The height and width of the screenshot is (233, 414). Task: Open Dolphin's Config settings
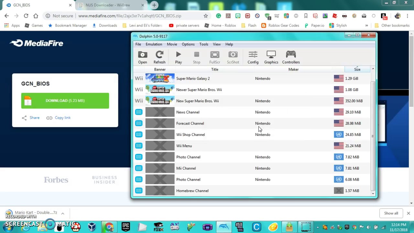pyautogui.click(x=253, y=57)
